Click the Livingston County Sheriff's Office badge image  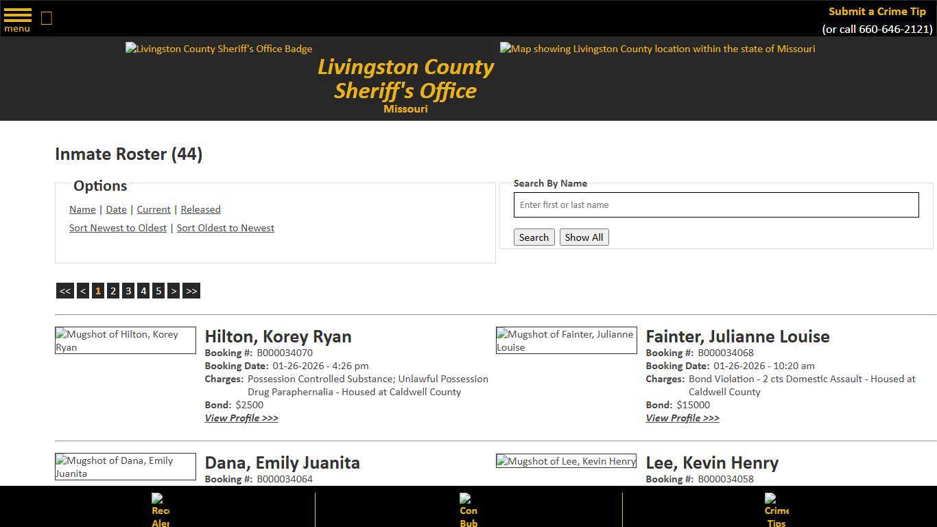[218, 49]
